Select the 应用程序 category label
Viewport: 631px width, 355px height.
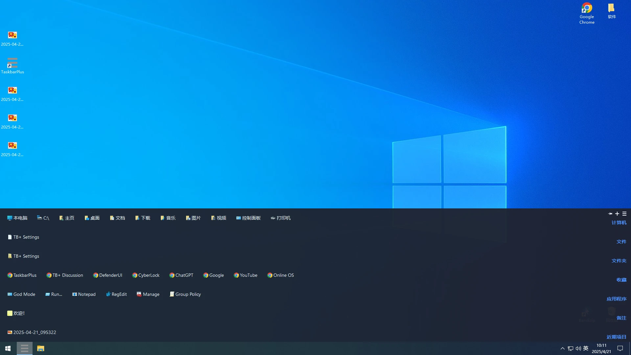click(x=616, y=299)
